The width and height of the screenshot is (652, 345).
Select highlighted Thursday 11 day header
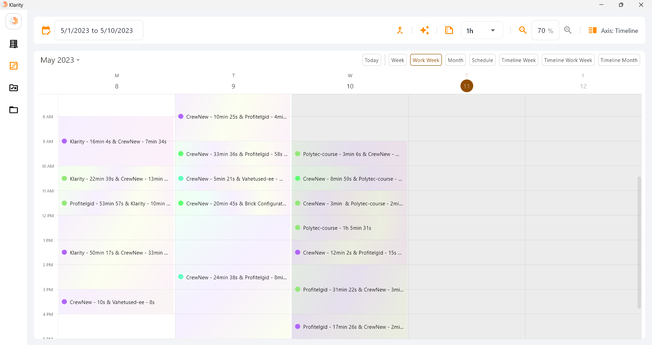point(467,86)
